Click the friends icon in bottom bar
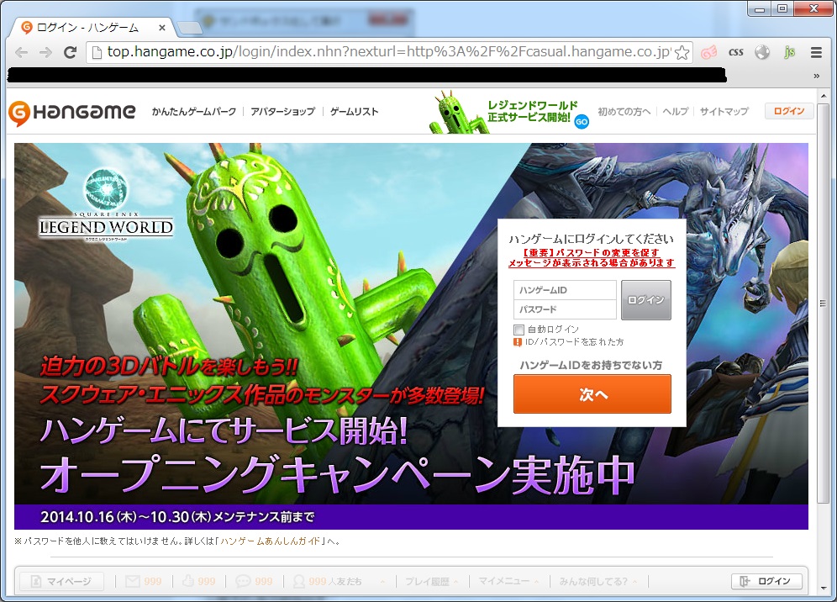Viewport: 837px width, 602px height. click(x=299, y=581)
